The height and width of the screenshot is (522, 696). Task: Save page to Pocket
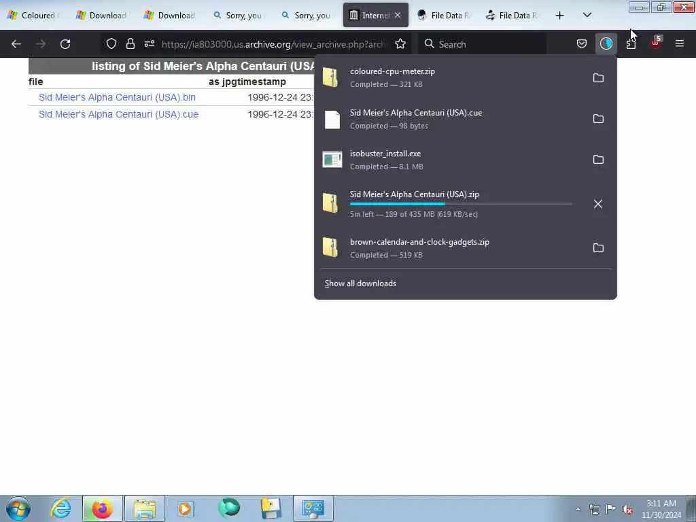pos(582,43)
